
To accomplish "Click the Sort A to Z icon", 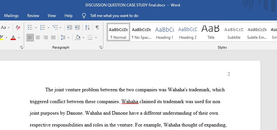I will click(x=87, y=28).
